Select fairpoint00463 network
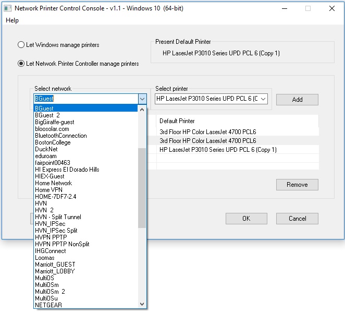Screen dimensions: 345x312 pos(86,163)
